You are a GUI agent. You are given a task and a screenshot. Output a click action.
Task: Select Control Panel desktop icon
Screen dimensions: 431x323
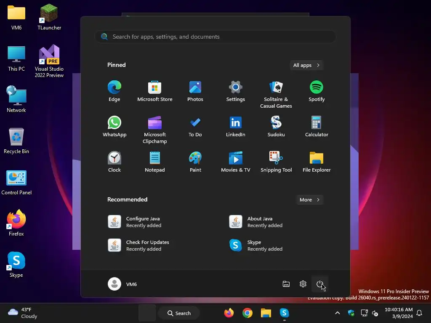pos(16,183)
